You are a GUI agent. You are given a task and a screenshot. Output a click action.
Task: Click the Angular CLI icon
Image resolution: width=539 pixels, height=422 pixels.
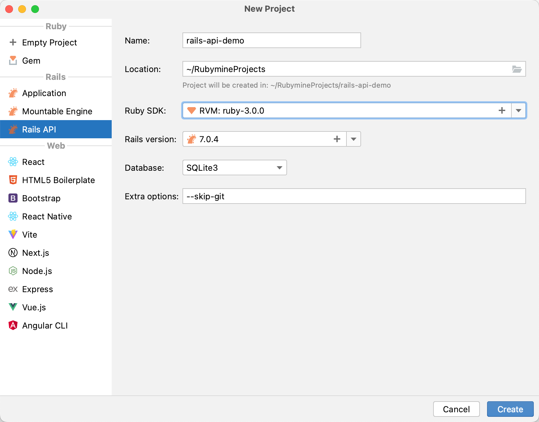coord(13,325)
